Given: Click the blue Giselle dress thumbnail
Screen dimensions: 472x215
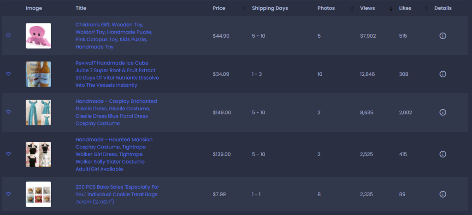Looking at the screenshot, I should (39, 113).
